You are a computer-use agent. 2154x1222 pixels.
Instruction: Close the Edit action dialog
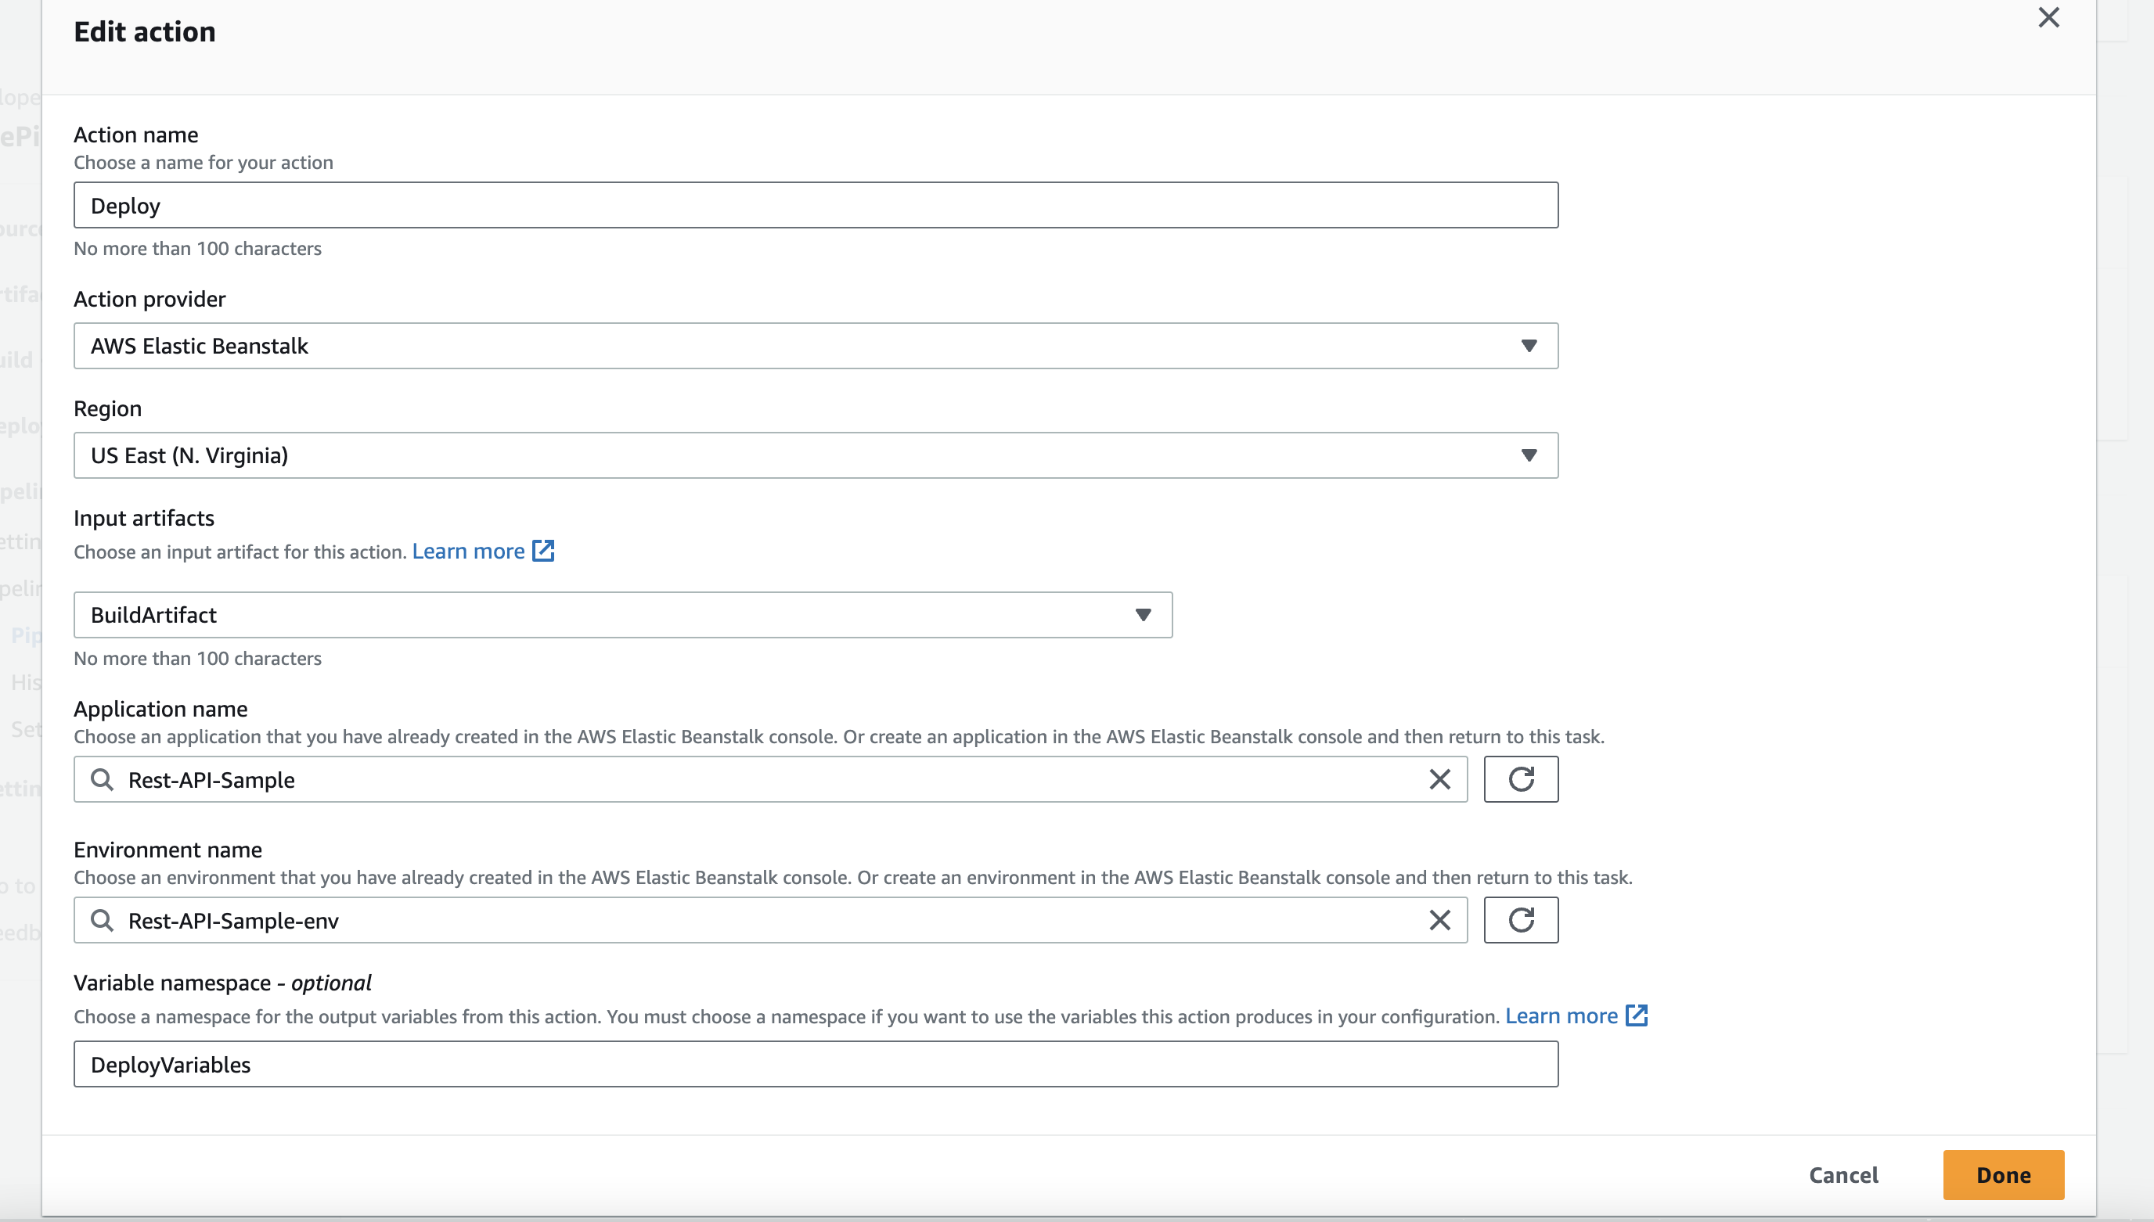click(2048, 18)
